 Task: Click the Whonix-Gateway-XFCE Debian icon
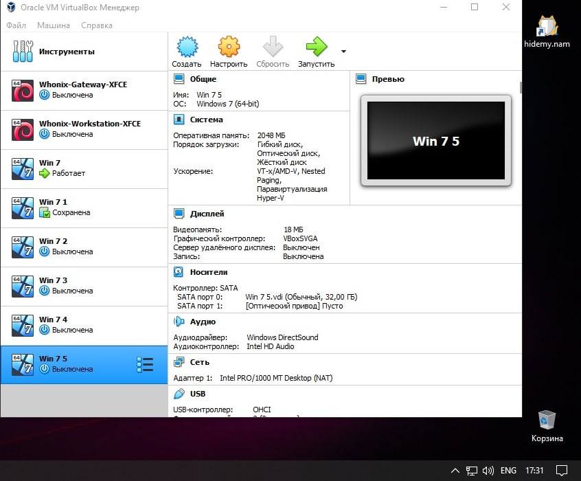[x=22, y=90]
